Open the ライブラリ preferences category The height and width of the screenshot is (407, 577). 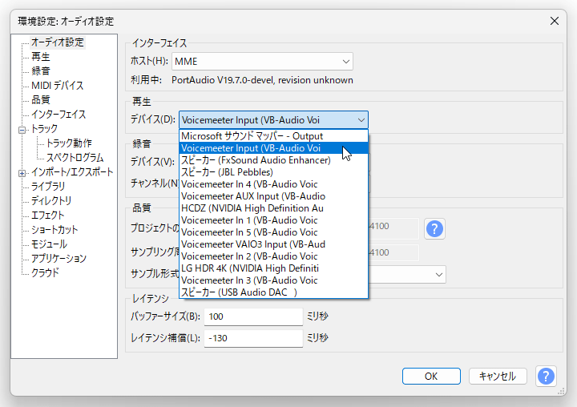coord(48,187)
